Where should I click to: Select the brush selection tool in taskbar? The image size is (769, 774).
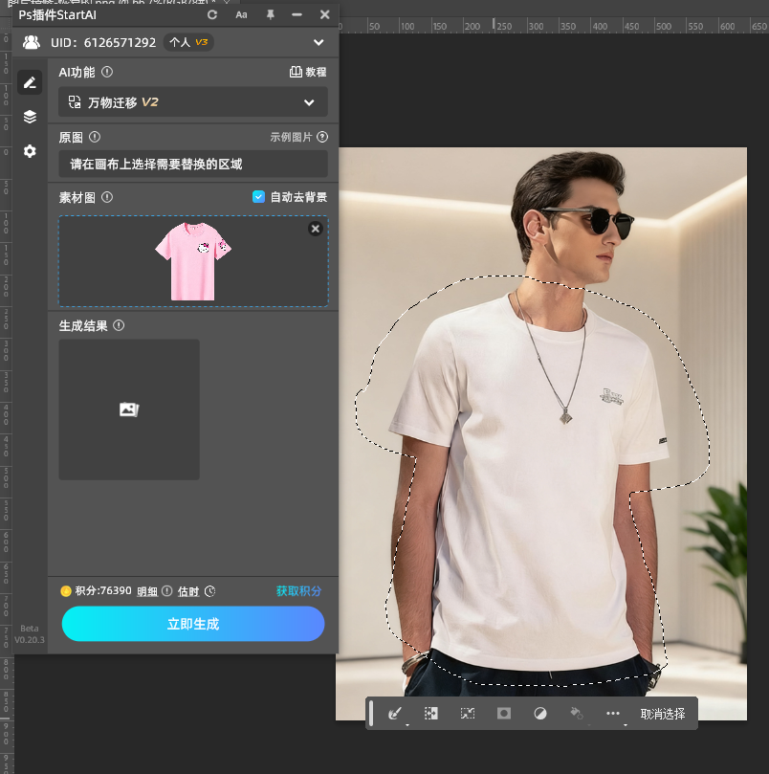[394, 714]
